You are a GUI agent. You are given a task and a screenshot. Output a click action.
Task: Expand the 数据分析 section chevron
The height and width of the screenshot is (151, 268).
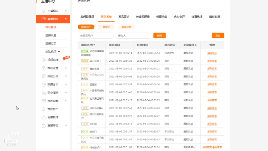66,84
